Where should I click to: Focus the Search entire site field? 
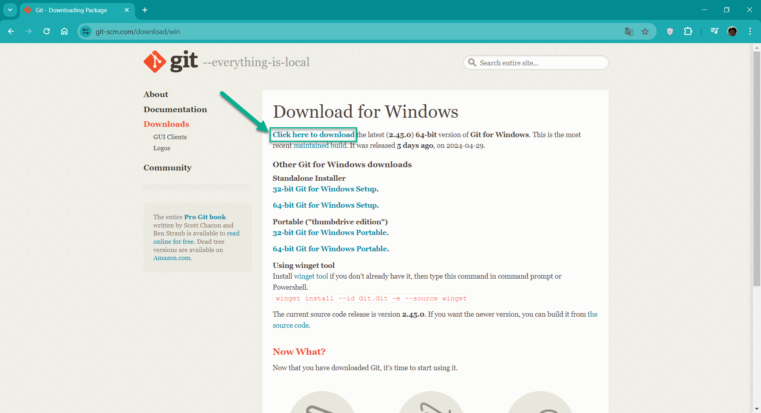pyautogui.click(x=536, y=63)
